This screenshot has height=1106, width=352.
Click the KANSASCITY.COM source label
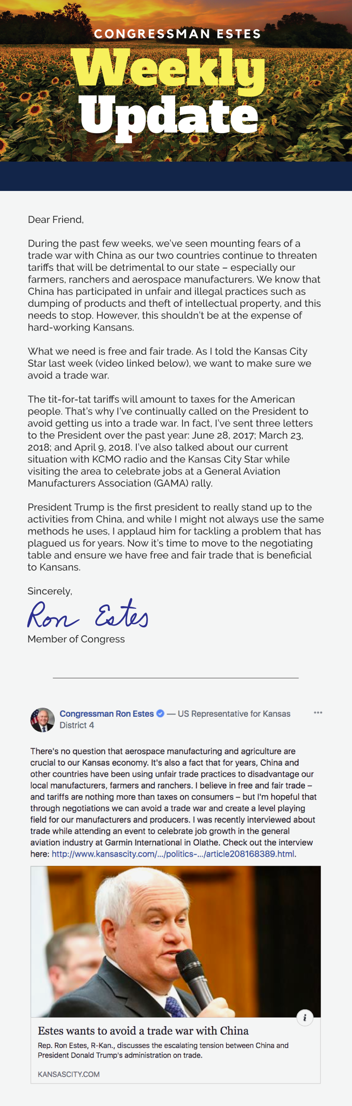coord(69,1074)
